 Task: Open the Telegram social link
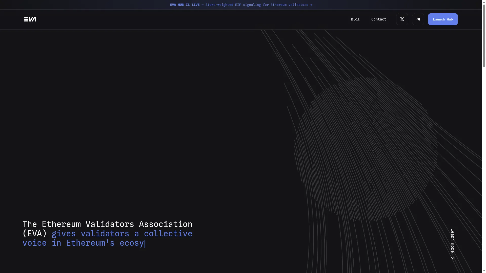pyautogui.click(x=418, y=19)
